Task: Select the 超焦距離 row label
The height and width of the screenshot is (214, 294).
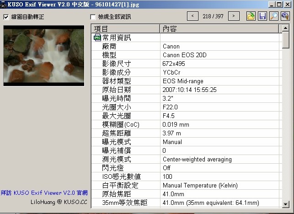Action: pyautogui.click(x=117, y=133)
